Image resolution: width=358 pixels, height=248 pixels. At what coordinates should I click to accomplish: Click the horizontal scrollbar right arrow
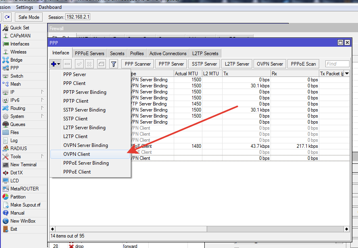[347, 229]
